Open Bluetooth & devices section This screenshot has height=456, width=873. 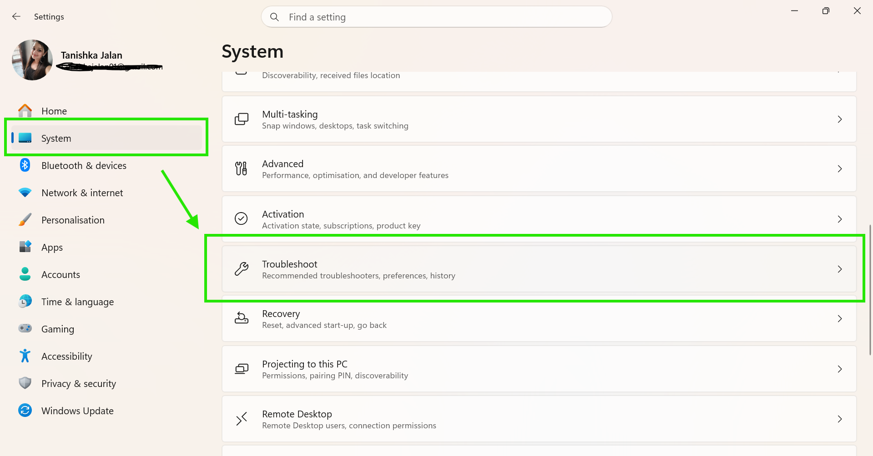tap(106, 165)
